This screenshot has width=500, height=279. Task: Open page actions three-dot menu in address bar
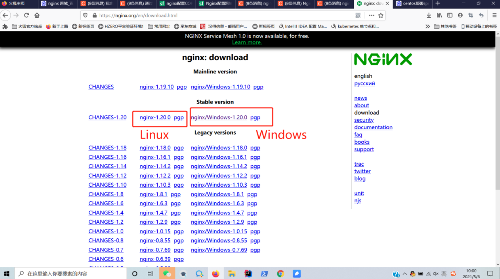(372, 15)
